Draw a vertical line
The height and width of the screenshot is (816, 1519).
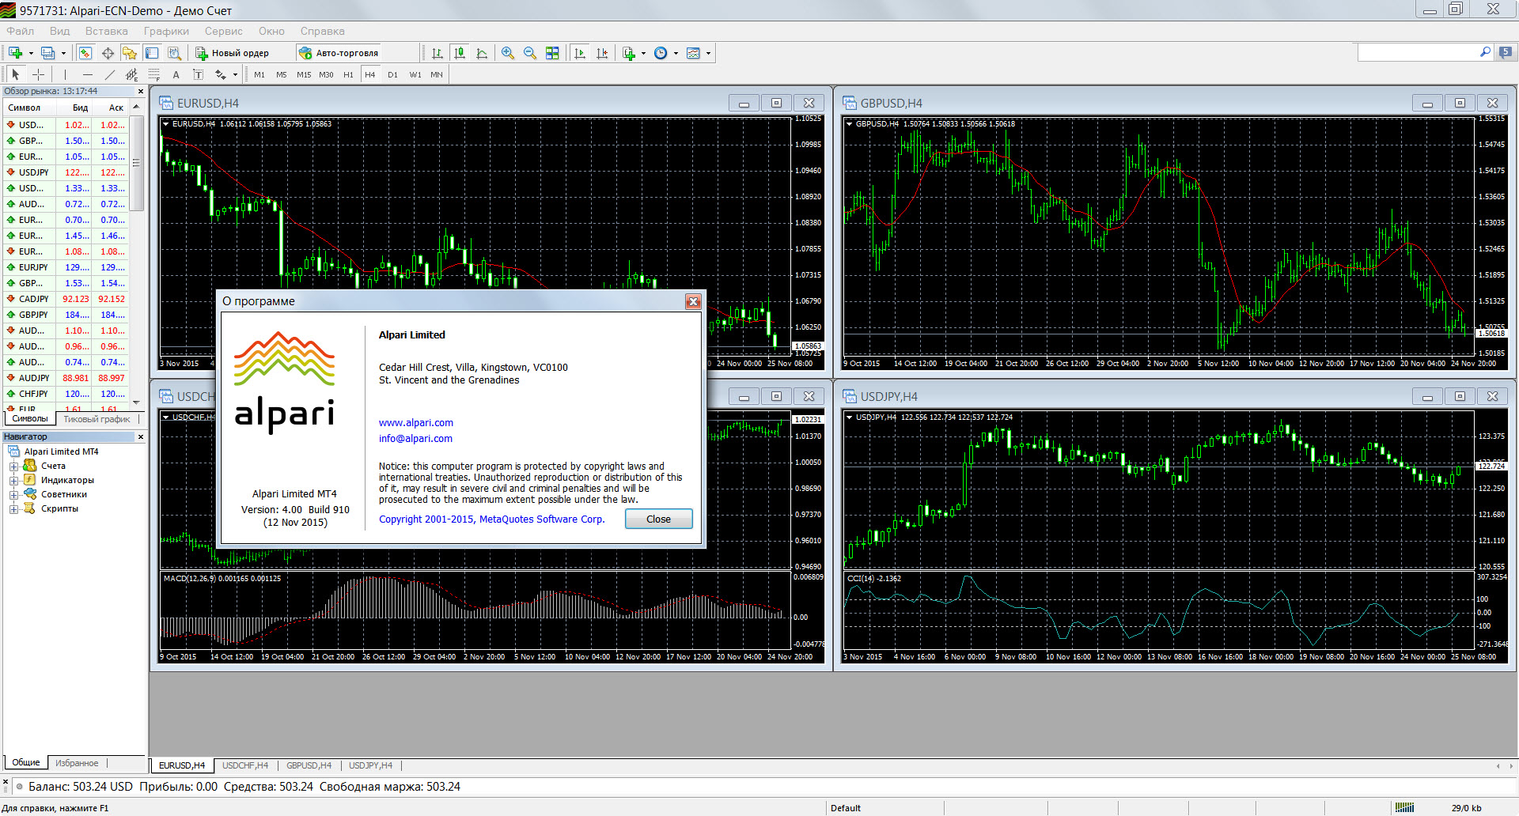pos(65,74)
